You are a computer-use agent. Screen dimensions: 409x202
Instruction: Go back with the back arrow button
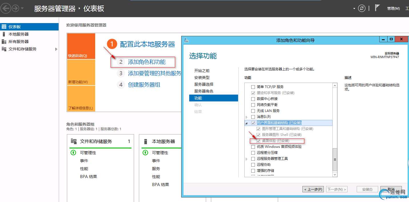coord(6,9)
